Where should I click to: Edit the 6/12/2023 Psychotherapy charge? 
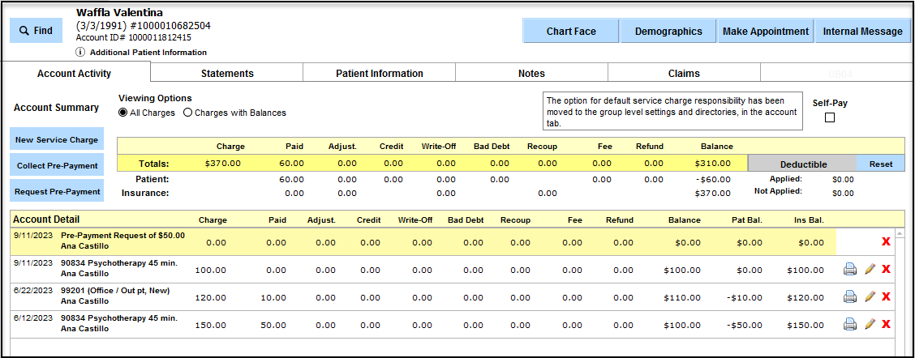(870, 324)
